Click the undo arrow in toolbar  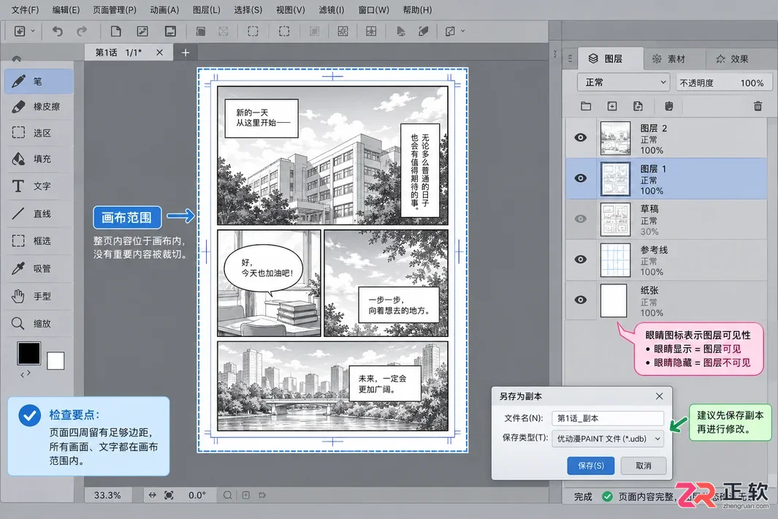[x=58, y=31]
